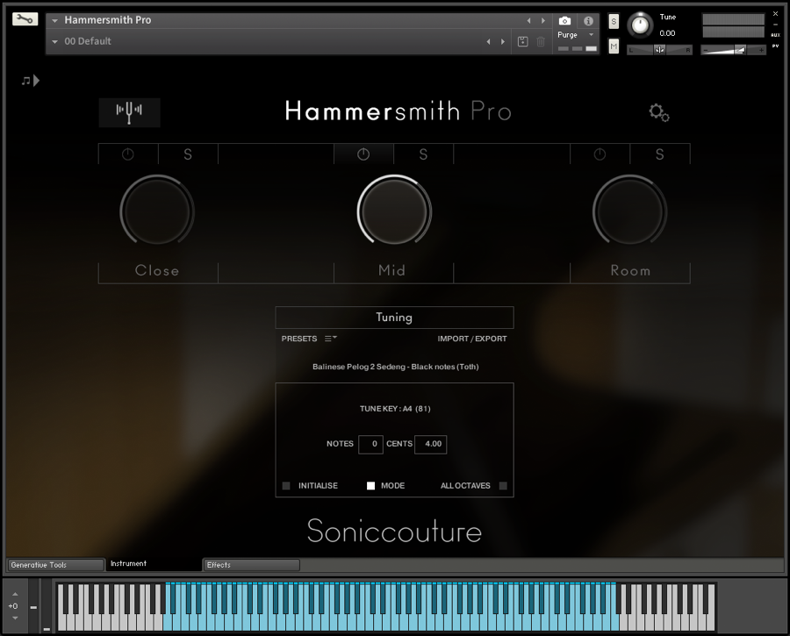Delete preset with the trash icon

(541, 42)
